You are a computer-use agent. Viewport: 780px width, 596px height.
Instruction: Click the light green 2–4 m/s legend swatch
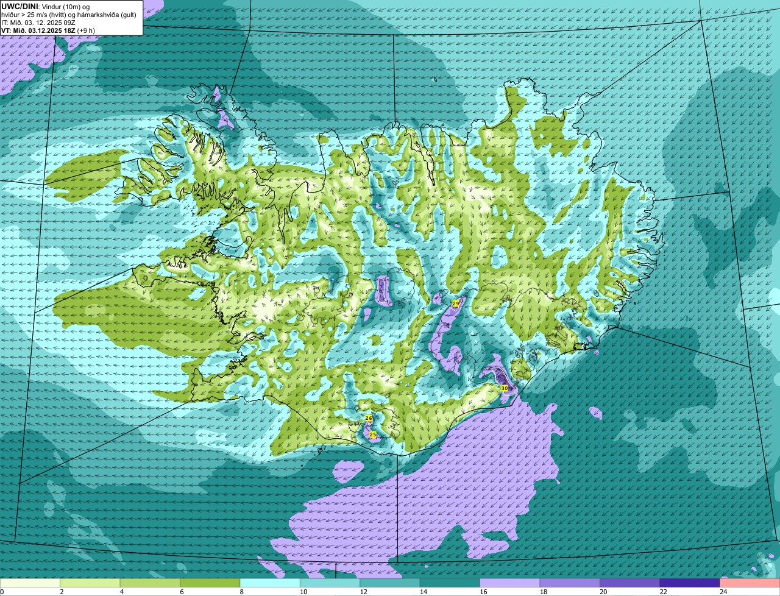(x=90, y=583)
